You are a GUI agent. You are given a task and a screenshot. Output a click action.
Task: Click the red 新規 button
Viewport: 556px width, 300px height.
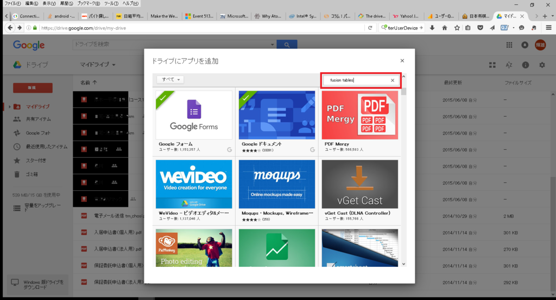(x=33, y=87)
